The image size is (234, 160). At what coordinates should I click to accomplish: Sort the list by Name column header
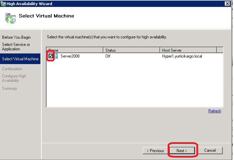point(75,50)
